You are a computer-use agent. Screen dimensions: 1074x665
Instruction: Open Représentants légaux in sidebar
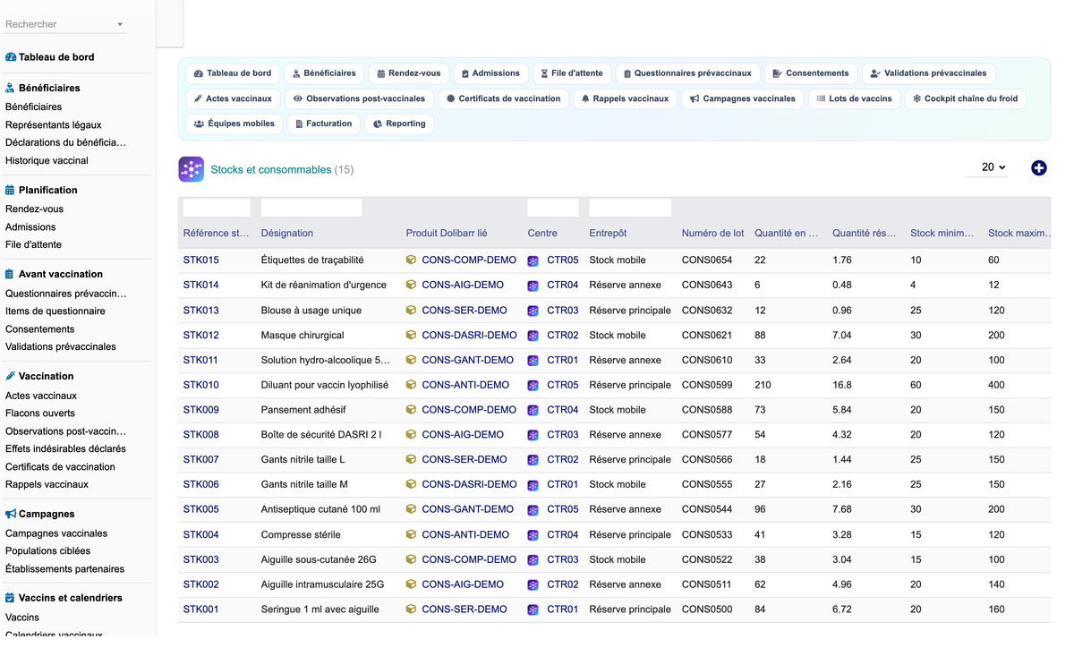(54, 124)
